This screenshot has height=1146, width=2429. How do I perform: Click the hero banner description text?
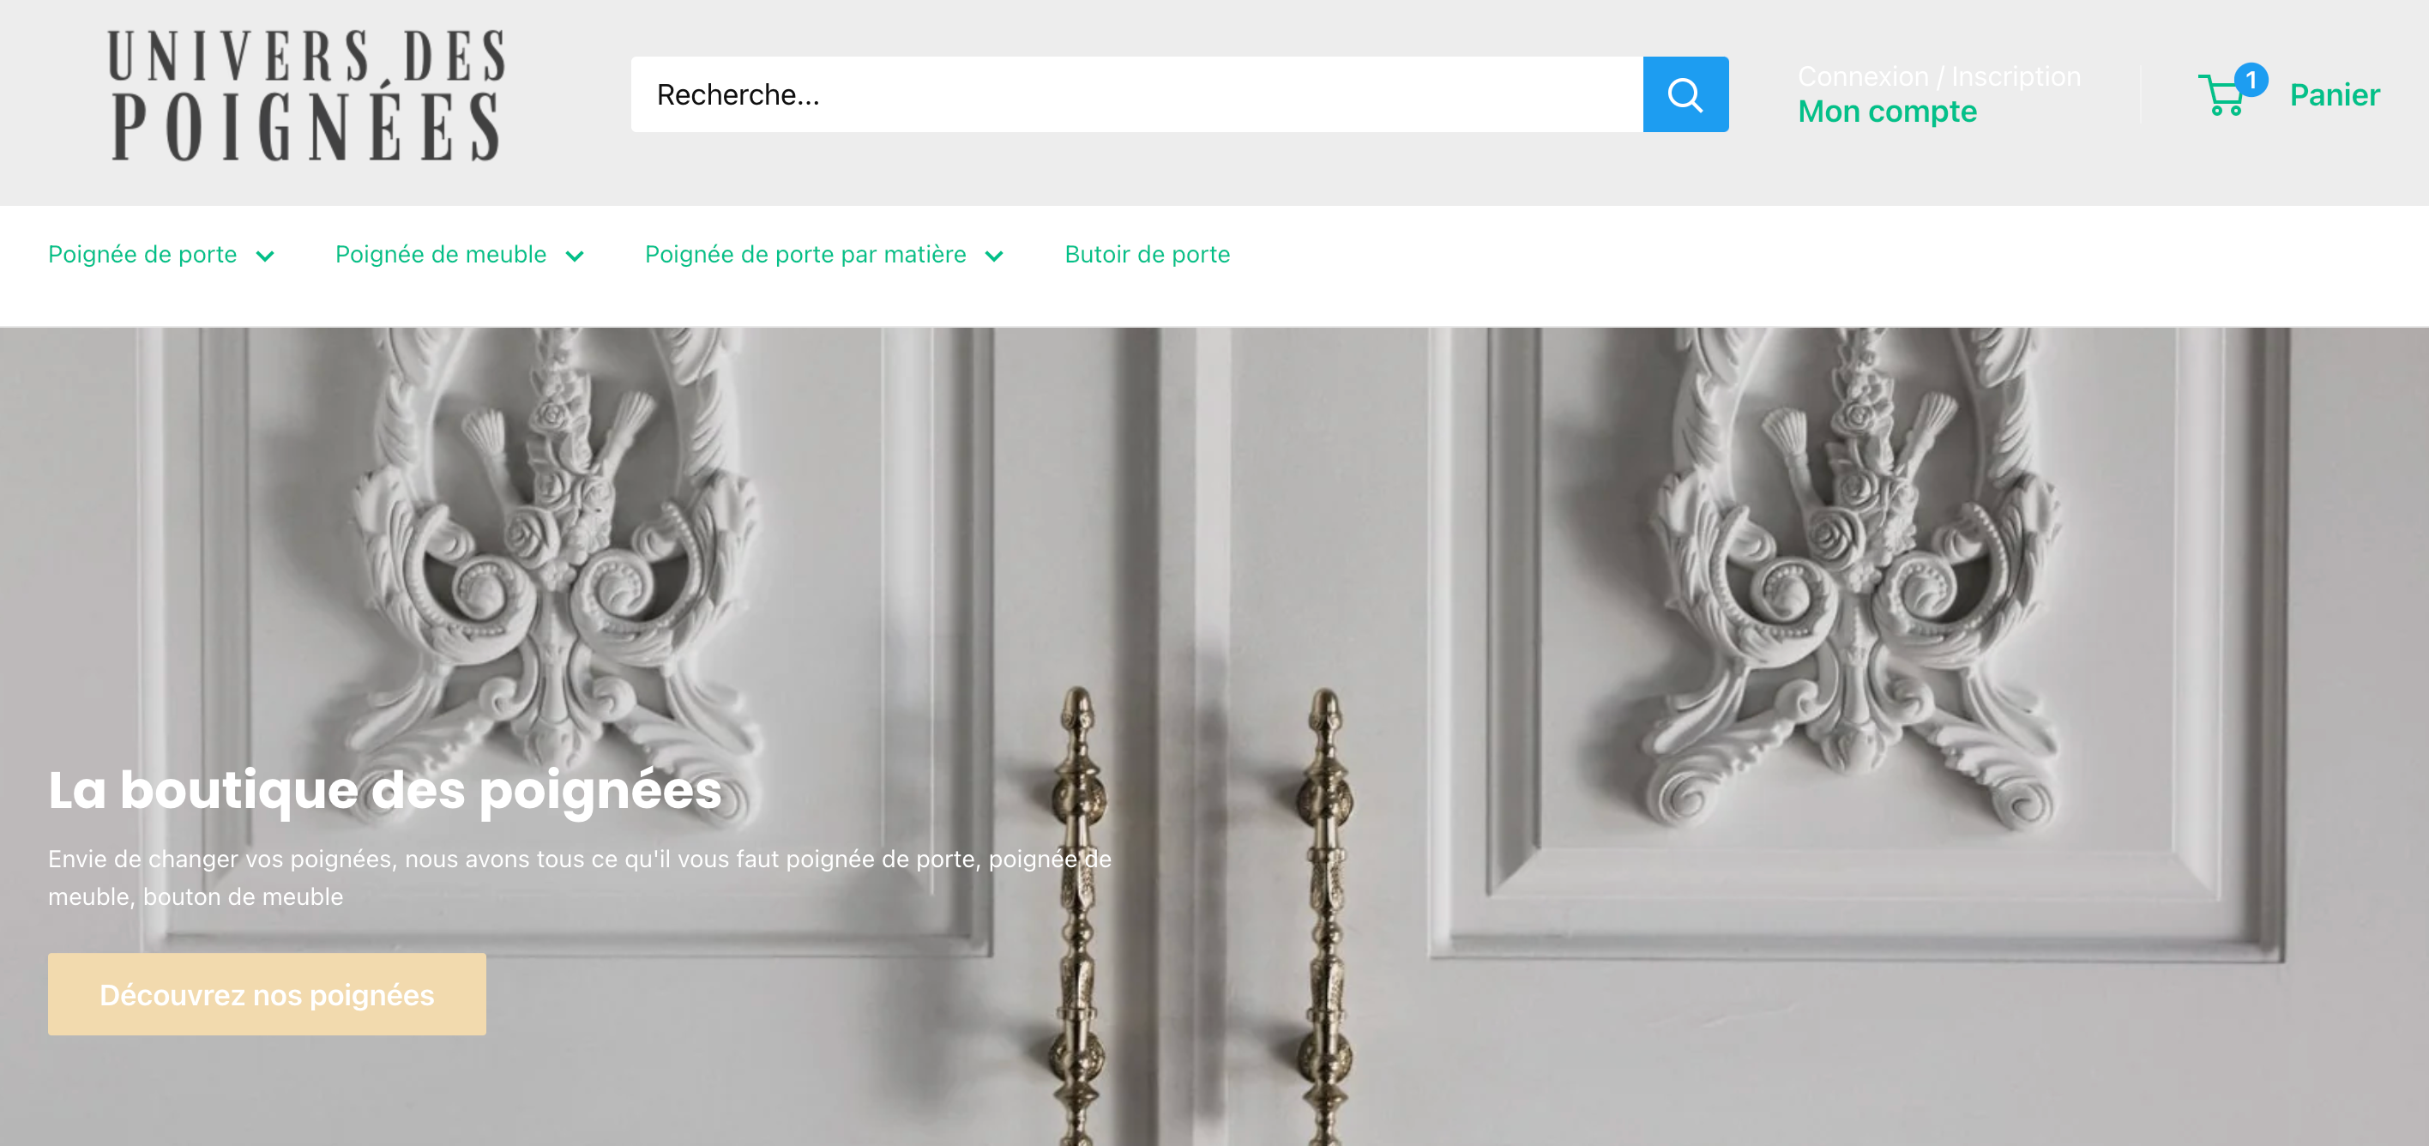point(579,878)
